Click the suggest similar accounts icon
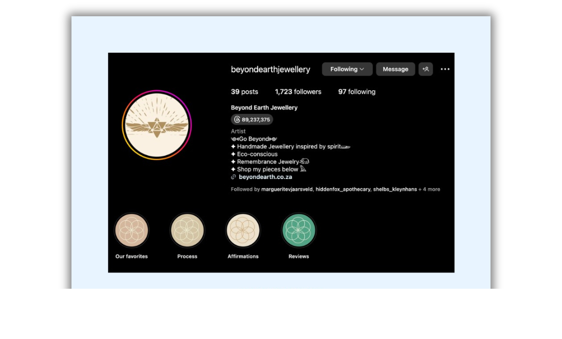 [x=425, y=69]
